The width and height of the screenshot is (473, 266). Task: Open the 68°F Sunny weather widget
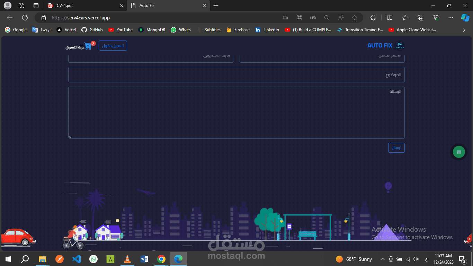pyautogui.click(x=354, y=259)
